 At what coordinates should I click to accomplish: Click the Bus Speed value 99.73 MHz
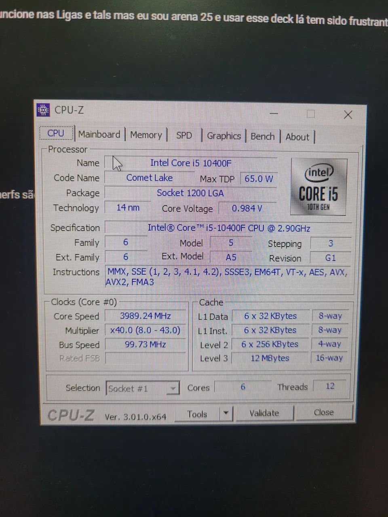click(x=145, y=344)
